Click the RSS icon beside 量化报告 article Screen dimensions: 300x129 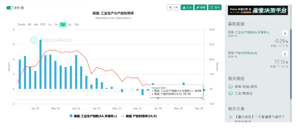point(231,117)
